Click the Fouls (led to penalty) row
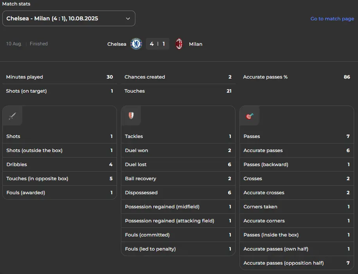The image size is (358, 274). coord(178,249)
